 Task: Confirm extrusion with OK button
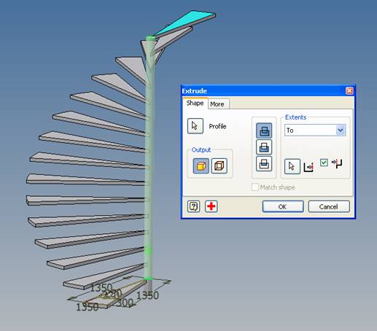point(283,206)
